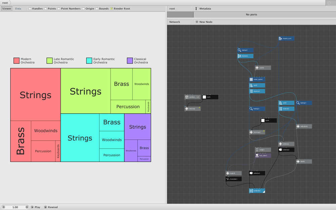Select the distinct1 node
Viewport: 336px width, 210px height.
(245, 56)
